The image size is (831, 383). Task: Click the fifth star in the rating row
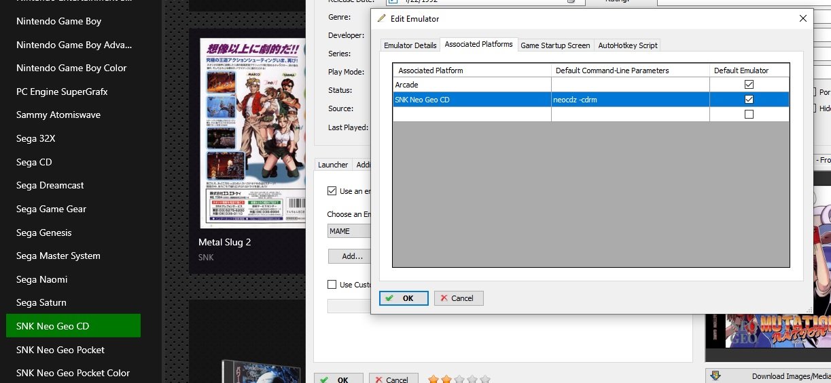(x=484, y=379)
